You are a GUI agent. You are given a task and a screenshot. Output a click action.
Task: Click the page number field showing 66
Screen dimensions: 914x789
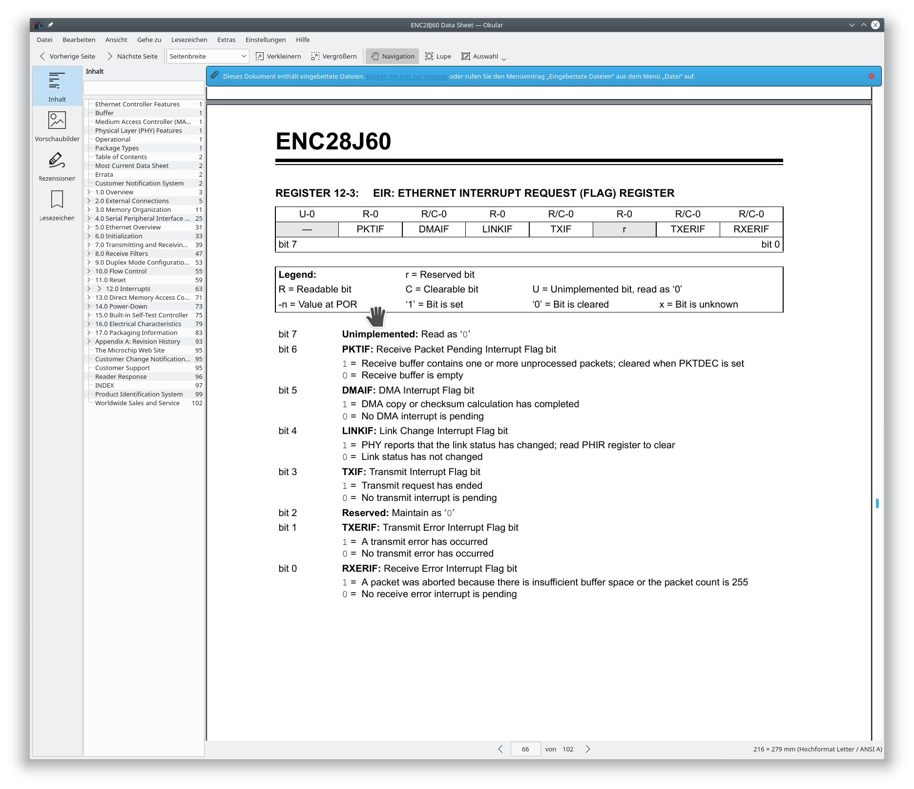coord(525,749)
